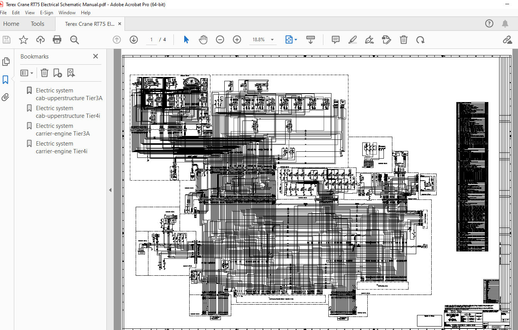Open bookmark cab-upperstructure Tier3A
The image size is (518, 330).
point(69,94)
